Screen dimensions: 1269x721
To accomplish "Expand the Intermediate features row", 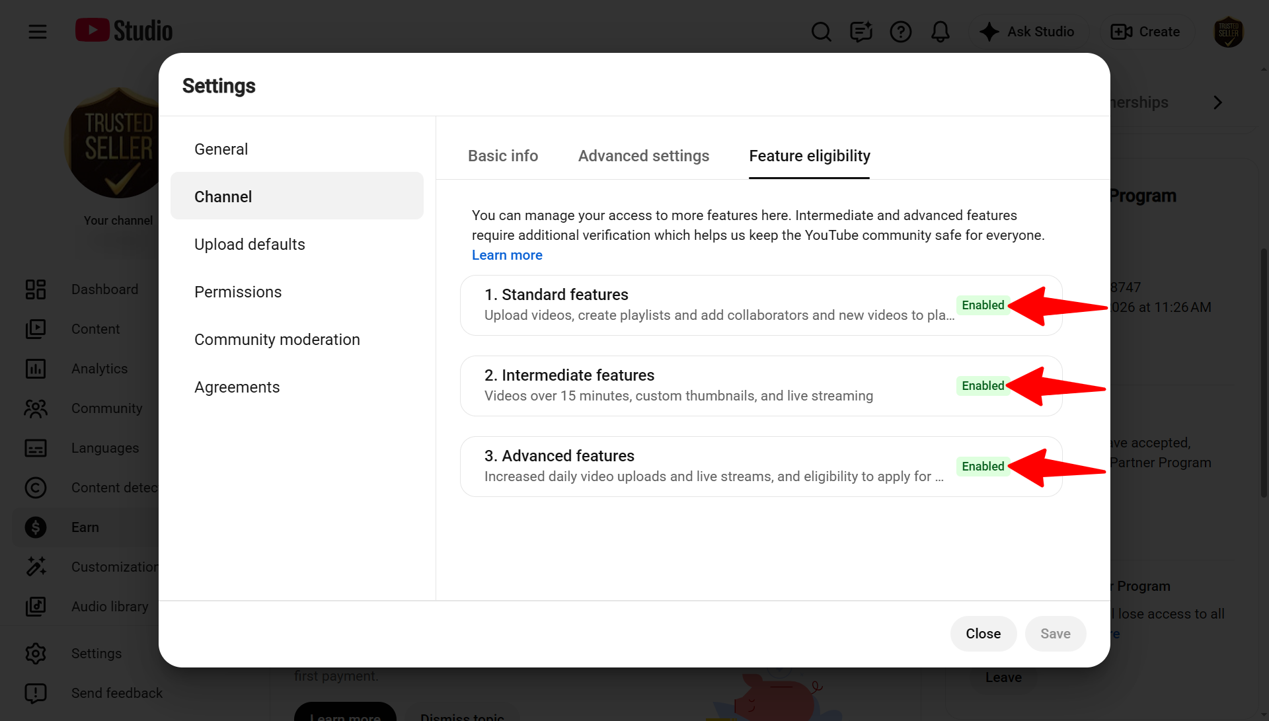I will pyautogui.click(x=761, y=386).
